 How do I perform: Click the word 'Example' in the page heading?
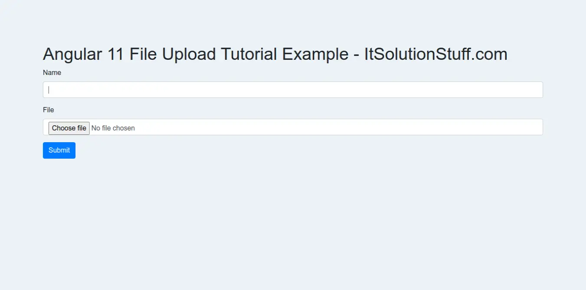pos(315,54)
